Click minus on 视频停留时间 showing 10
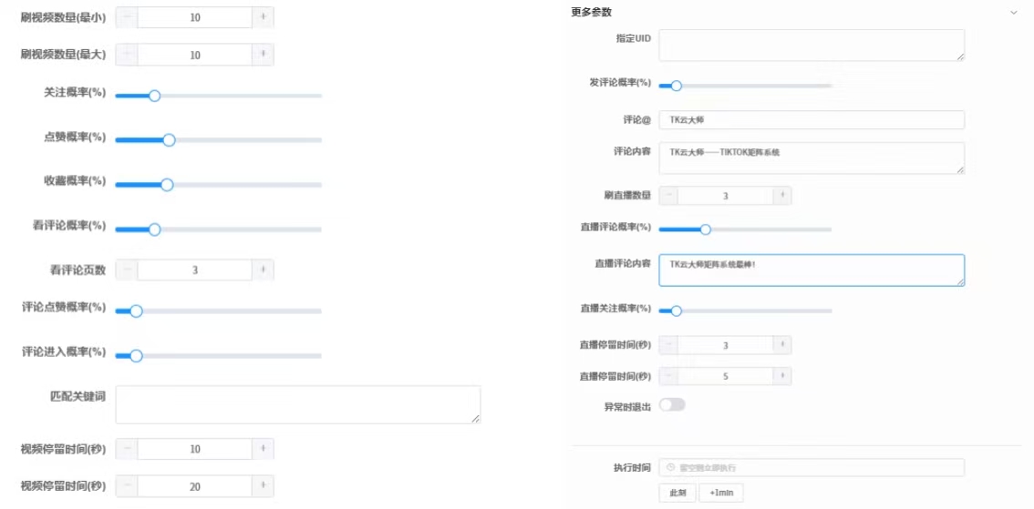This screenshot has height=509, width=1034. click(x=127, y=449)
